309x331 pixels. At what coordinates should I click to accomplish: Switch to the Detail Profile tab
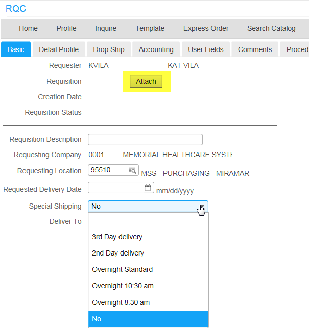[x=59, y=49]
